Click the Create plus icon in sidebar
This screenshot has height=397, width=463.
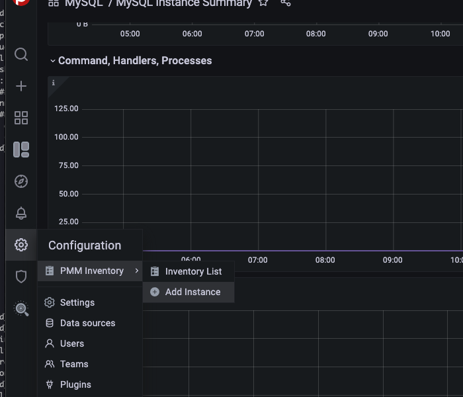(x=21, y=86)
